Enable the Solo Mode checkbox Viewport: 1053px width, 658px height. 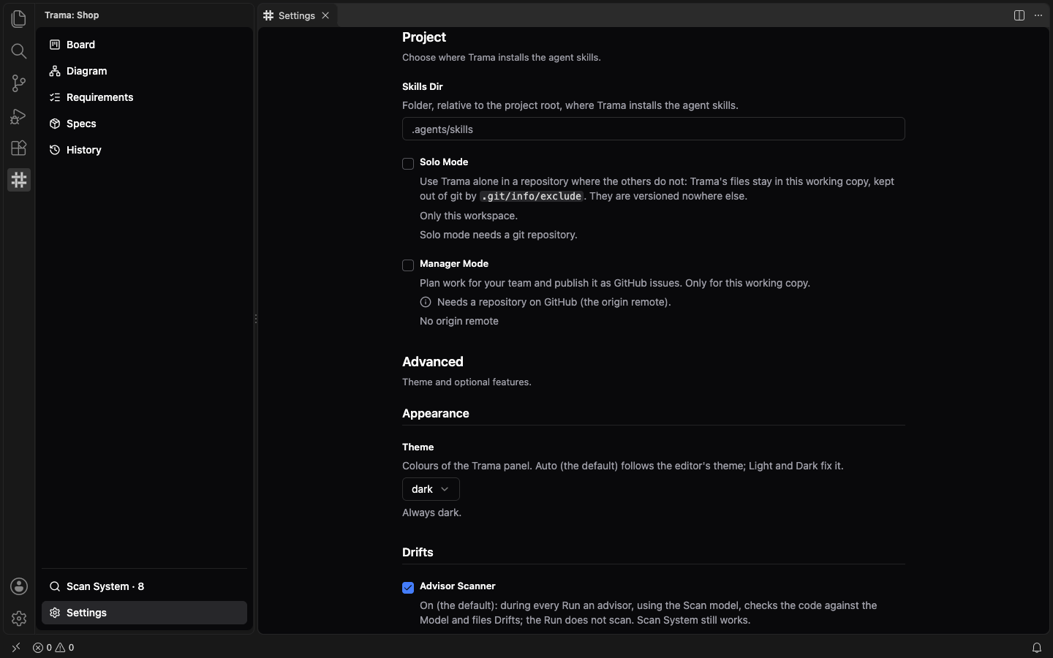coord(408,164)
